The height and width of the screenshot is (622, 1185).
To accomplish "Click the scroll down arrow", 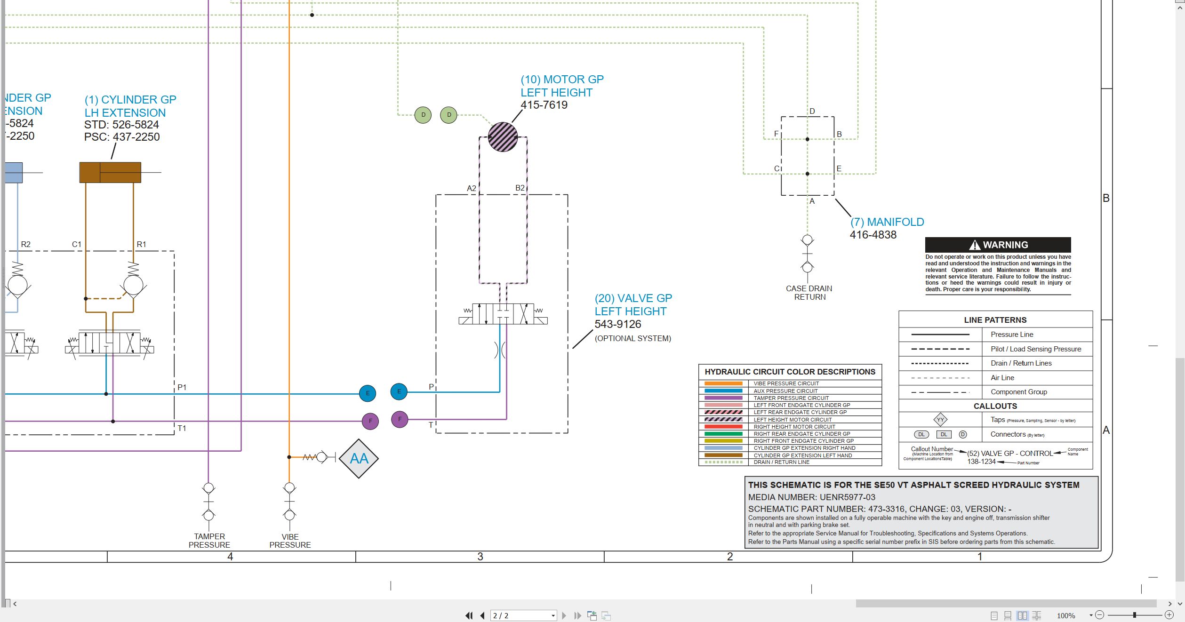I will (1180, 604).
